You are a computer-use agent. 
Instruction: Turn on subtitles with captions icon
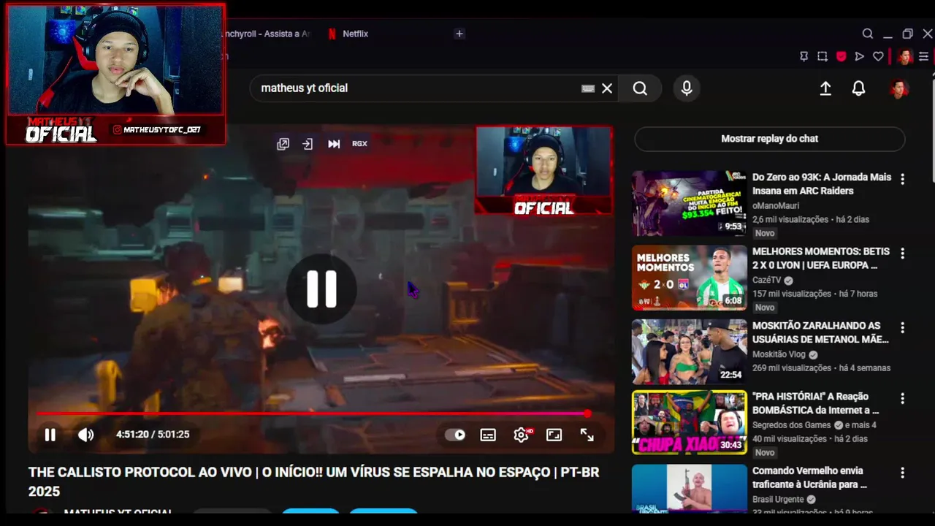(x=488, y=435)
